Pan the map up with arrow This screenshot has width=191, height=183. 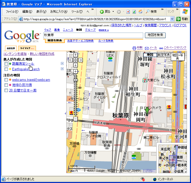[x=75, y=55]
